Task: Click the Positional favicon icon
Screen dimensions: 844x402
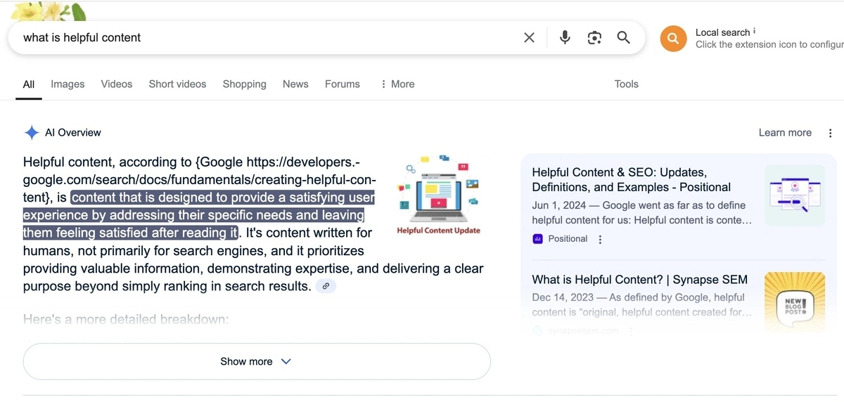Action: pos(538,239)
